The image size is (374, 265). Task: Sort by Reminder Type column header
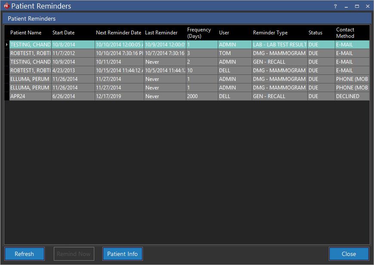(270, 33)
